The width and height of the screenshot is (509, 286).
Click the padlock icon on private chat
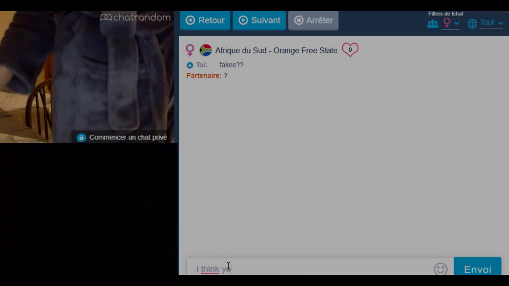point(82,137)
